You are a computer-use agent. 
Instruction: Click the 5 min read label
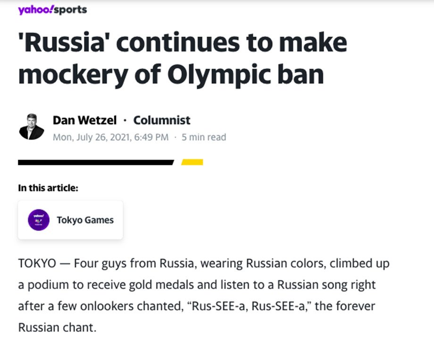[x=204, y=137]
